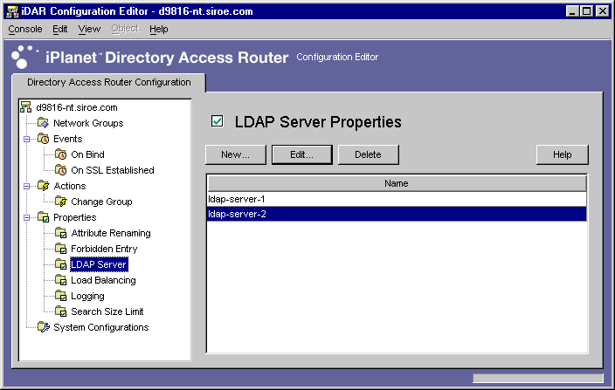Click the Delete button
This screenshot has width=615, height=390.
[x=368, y=154]
